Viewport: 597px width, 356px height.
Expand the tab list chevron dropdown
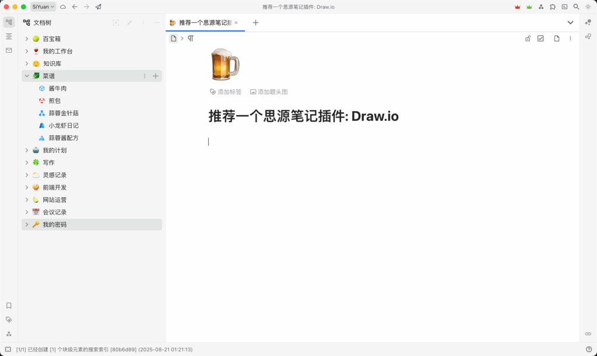(x=570, y=23)
